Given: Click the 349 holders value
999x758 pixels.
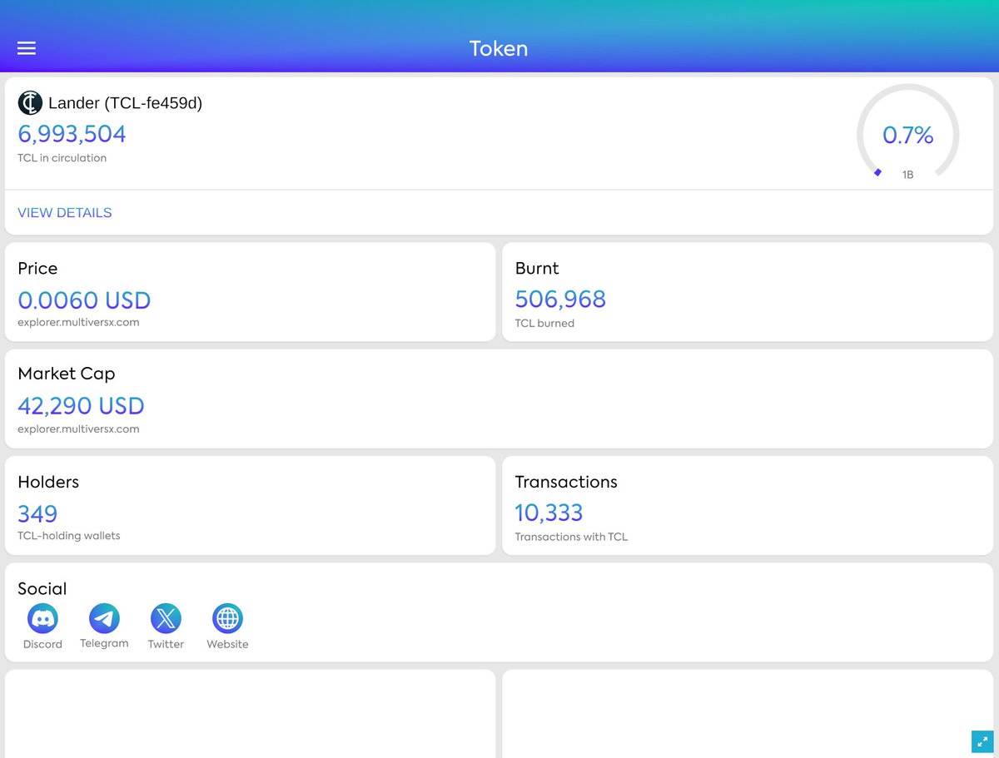Looking at the screenshot, I should click(37, 513).
